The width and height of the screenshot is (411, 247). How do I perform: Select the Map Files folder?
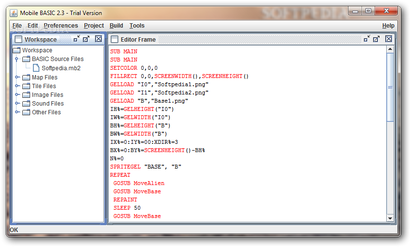click(45, 77)
